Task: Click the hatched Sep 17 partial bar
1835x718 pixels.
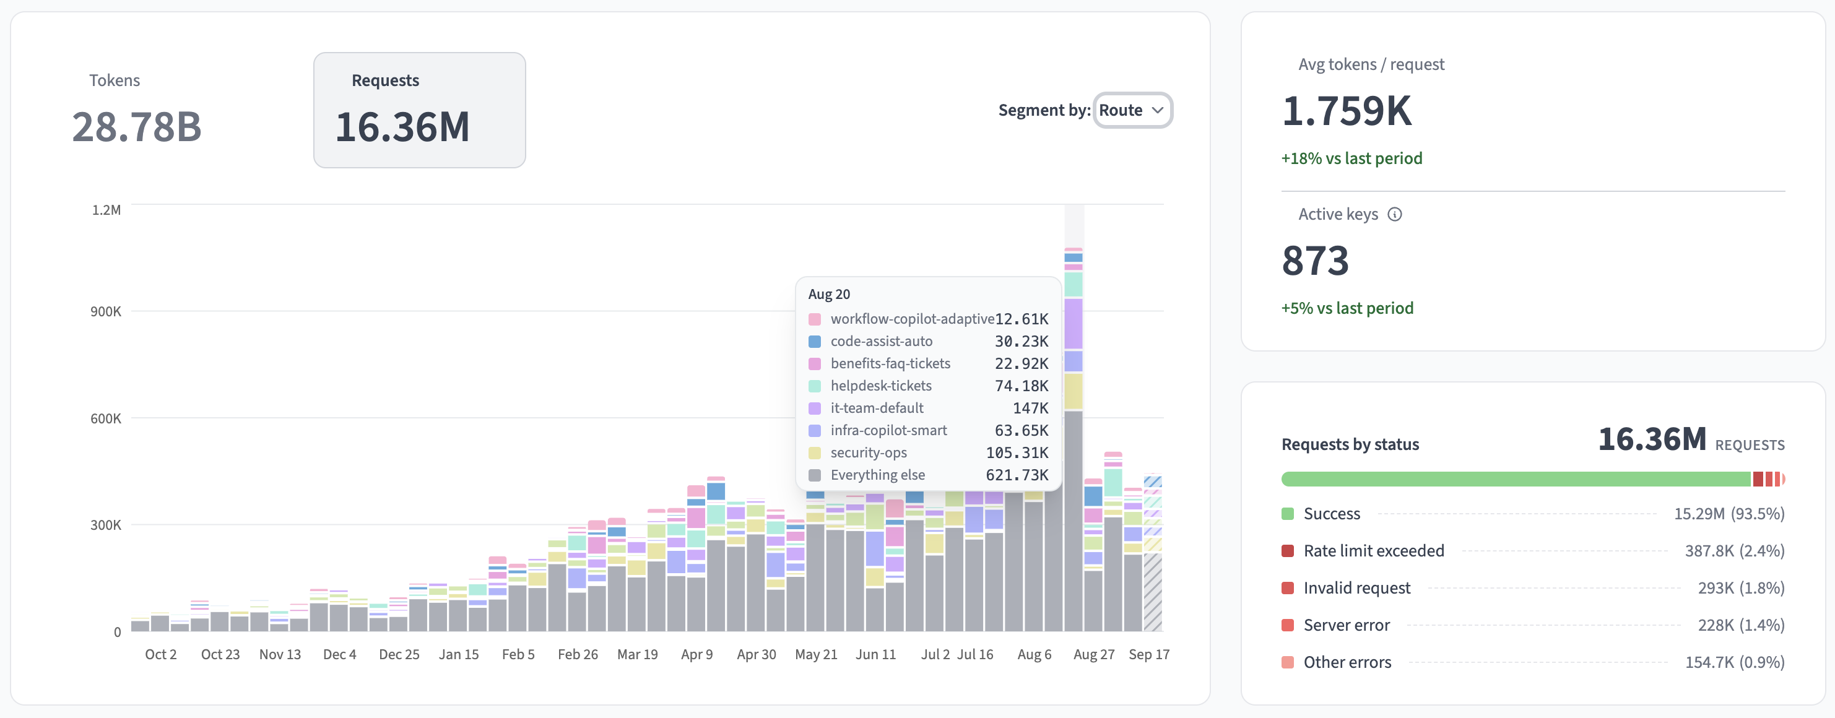Action: pyautogui.click(x=1153, y=553)
